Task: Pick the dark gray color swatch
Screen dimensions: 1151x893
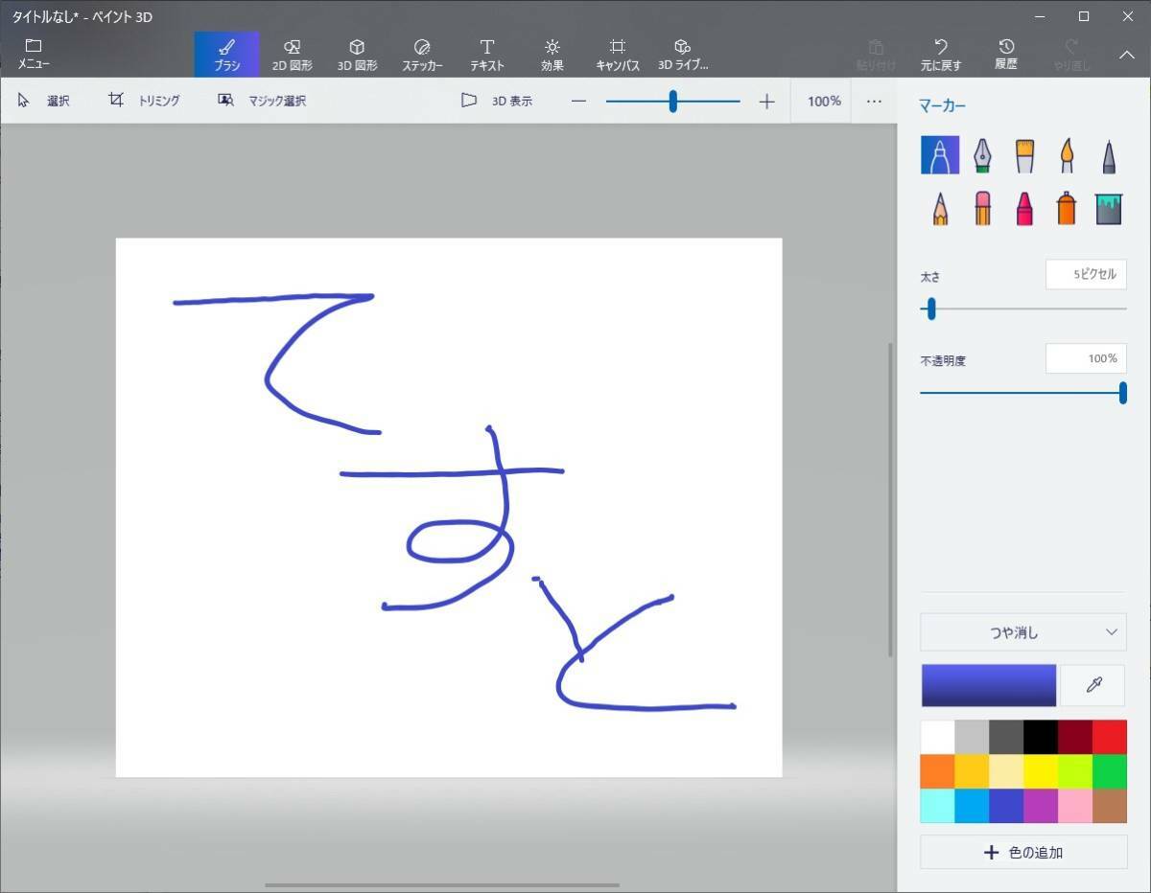Action: [x=1007, y=737]
